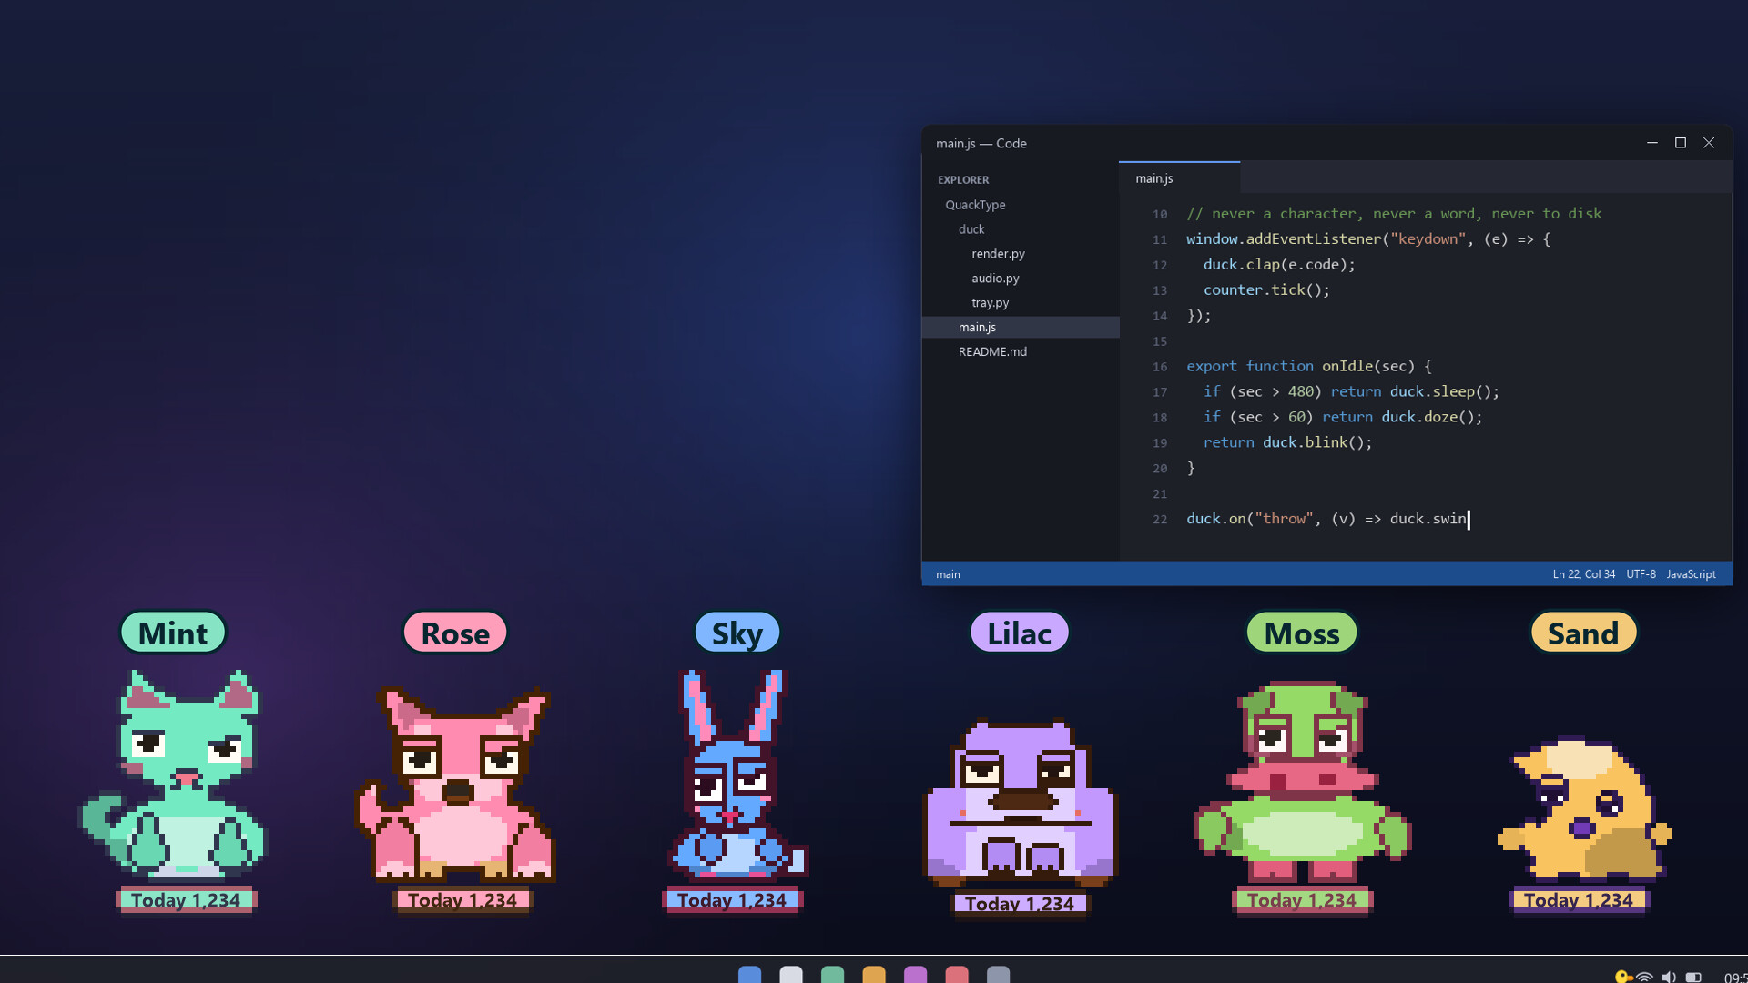Click the orange taskbar app icon
The image size is (1748, 983).
(874, 975)
